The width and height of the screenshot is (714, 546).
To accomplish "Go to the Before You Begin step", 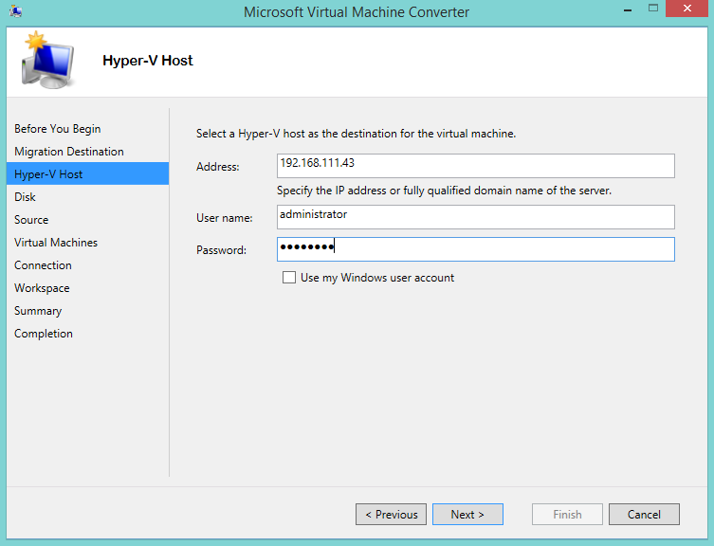I will tap(58, 129).
